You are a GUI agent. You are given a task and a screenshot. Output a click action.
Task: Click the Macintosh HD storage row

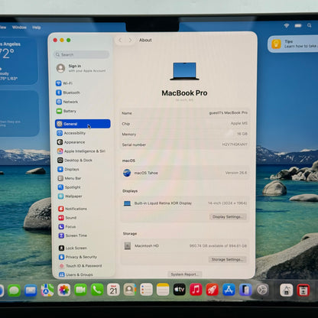184,246
